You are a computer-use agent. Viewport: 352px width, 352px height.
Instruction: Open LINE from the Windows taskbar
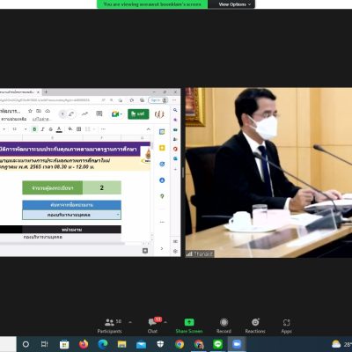tap(217, 344)
